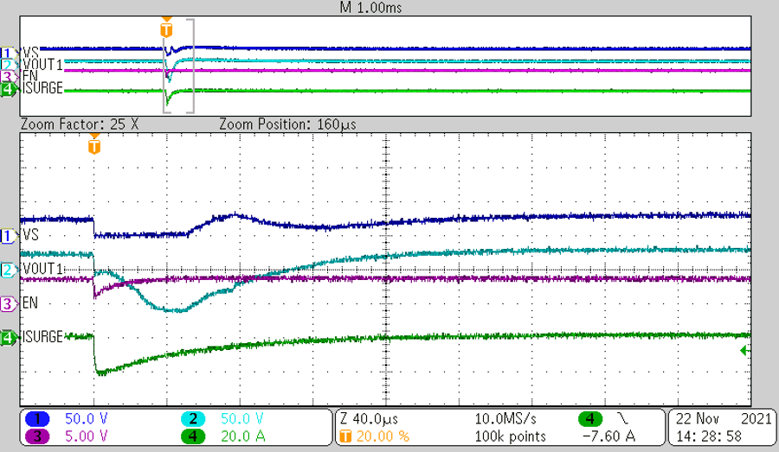Image resolution: width=779 pixels, height=452 pixels.
Task: Click channel 1 scale 50.0 V
Action: 86,419
